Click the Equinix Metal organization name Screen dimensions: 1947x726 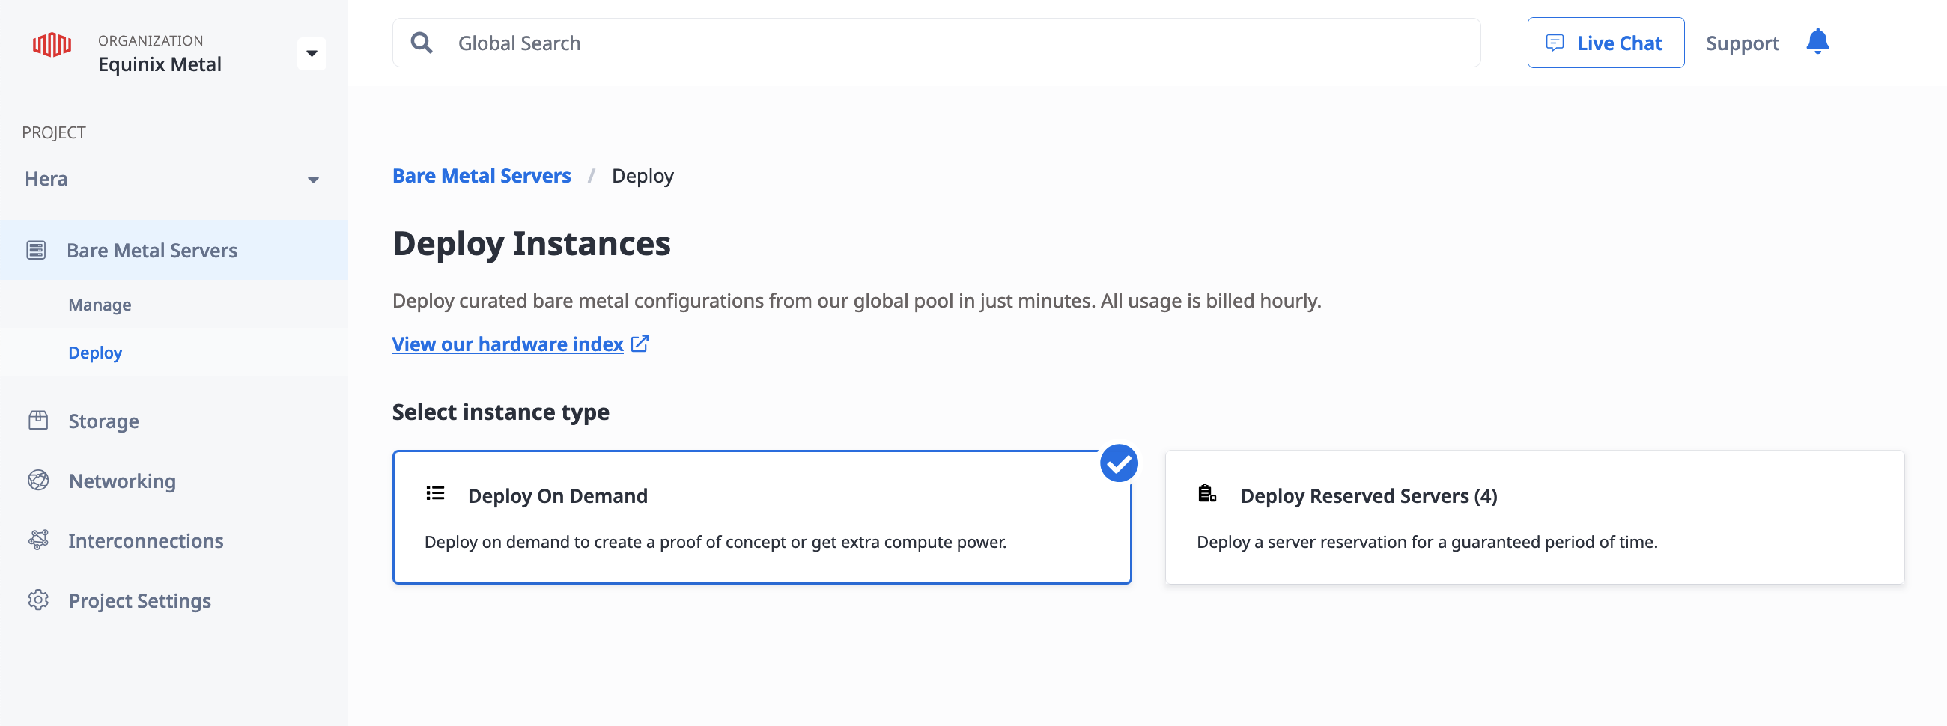click(x=160, y=64)
